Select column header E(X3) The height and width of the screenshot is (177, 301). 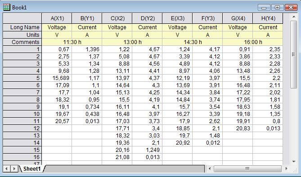pos(177,18)
